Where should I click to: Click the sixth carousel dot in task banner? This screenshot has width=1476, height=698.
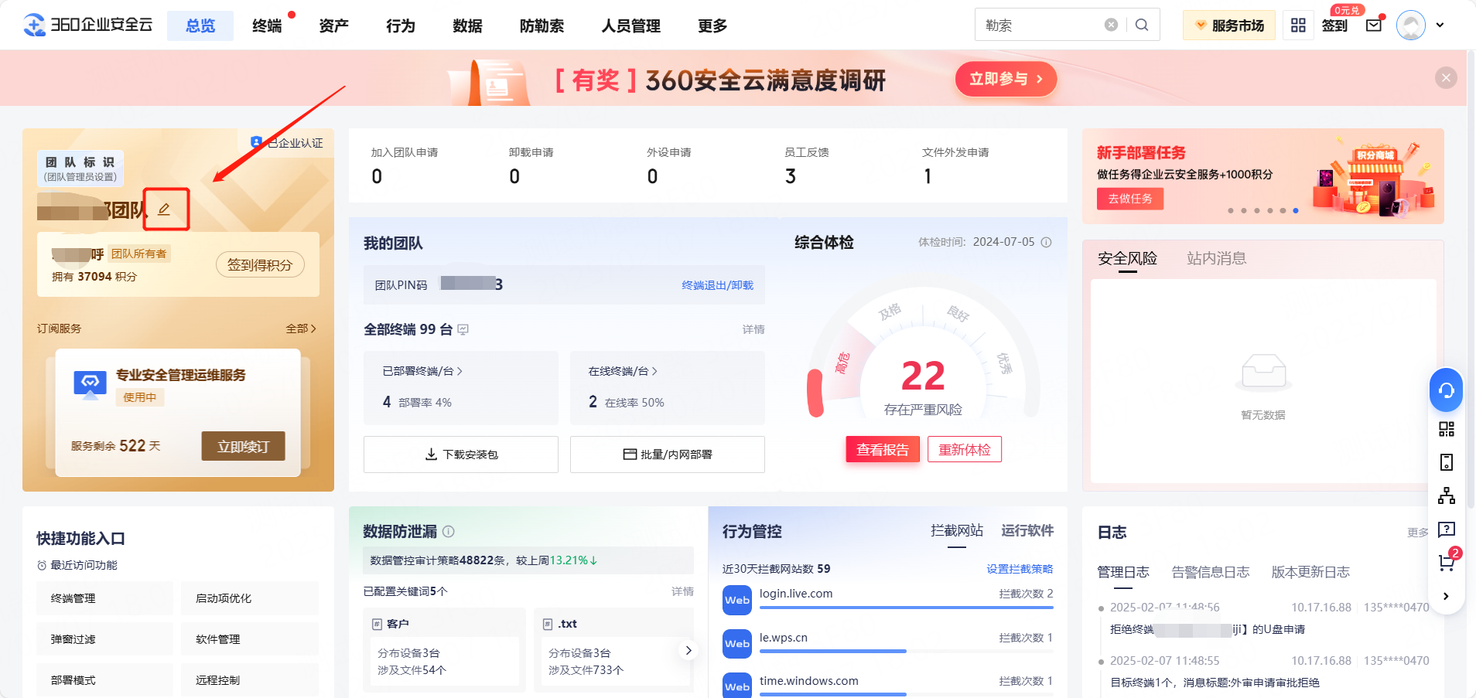[1296, 210]
